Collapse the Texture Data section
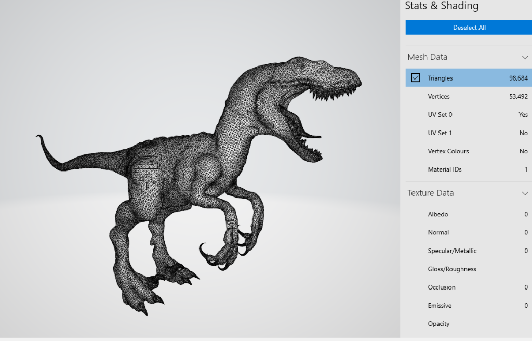This screenshot has width=532, height=341. (x=525, y=193)
